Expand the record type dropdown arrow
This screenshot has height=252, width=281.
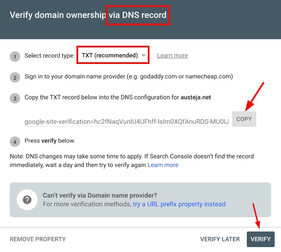(x=143, y=56)
